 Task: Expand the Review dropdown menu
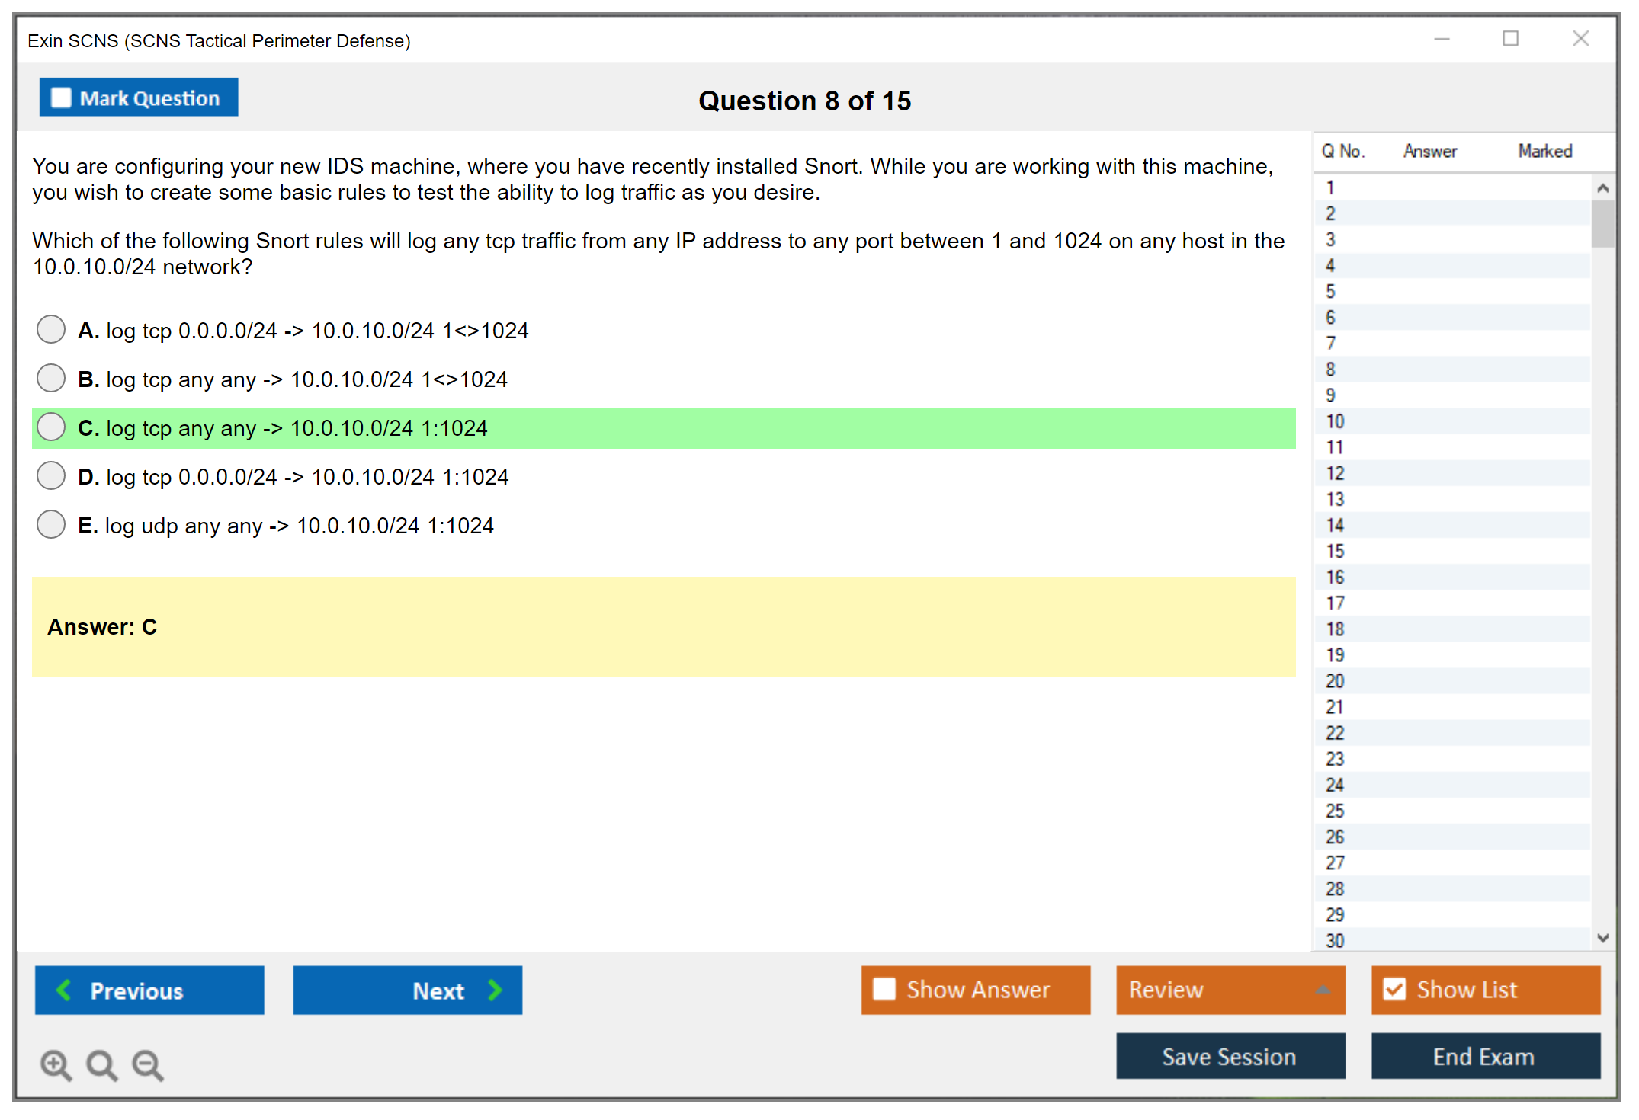coord(1323,990)
